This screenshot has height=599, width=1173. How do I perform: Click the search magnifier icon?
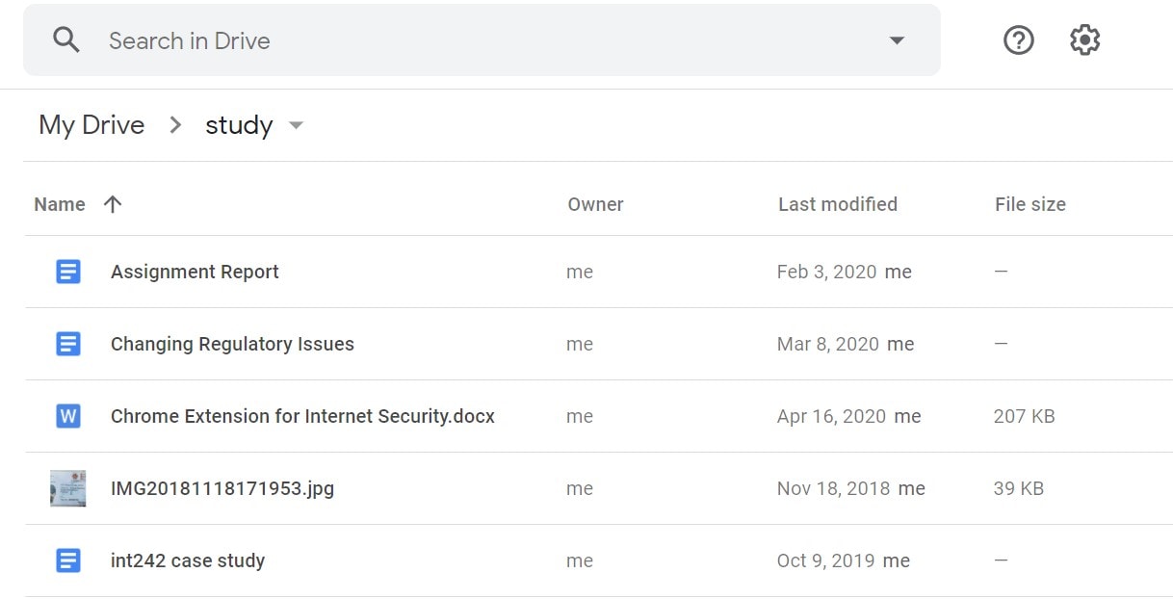point(66,40)
